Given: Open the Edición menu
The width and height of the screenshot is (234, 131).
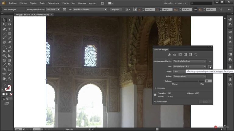Looking at the screenshot, I should (23, 3).
